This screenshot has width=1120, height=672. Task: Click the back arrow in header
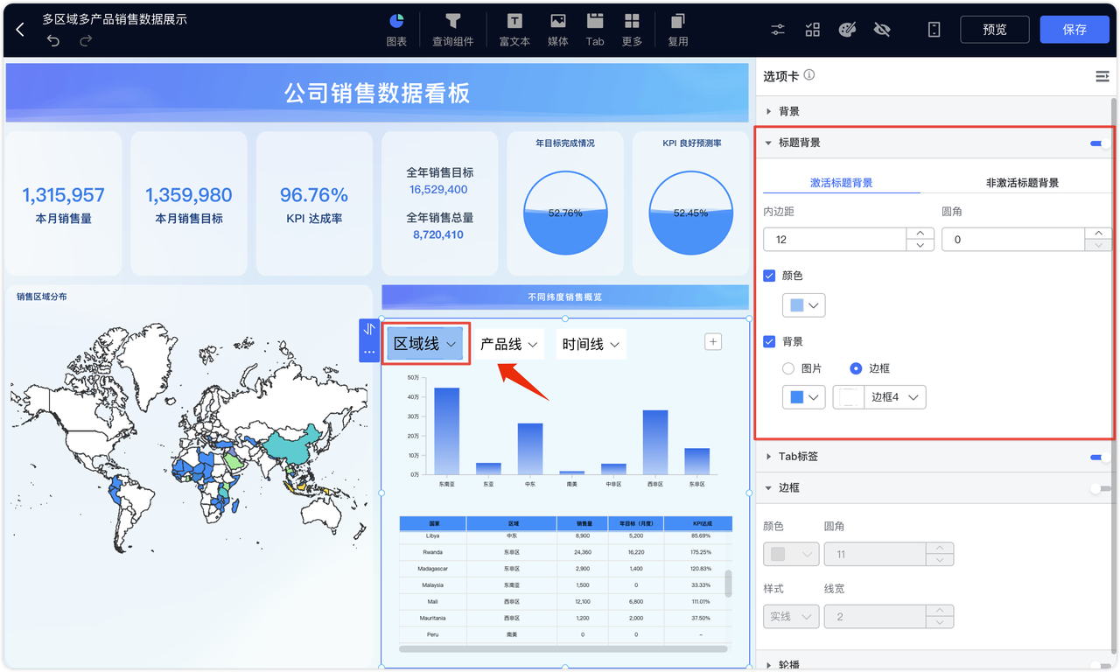tap(20, 30)
